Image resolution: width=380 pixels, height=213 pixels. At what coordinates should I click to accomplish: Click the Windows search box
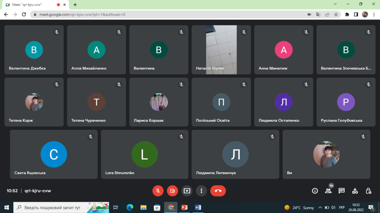pyautogui.click(x=61, y=207)
